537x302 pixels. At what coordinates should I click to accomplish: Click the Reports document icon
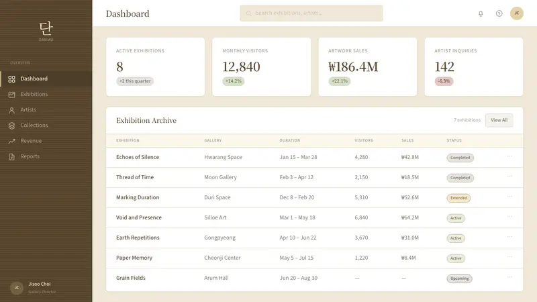[x=11, y=157]
